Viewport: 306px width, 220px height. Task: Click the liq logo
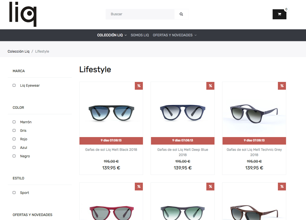(x=23, y=14)
